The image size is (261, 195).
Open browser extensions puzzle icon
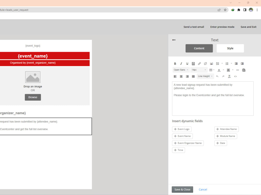(x=239, y=10)
